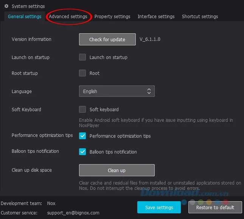Switch to the Interface settings tab
Viewport: 244px width, 219px height.
[156, 17]
